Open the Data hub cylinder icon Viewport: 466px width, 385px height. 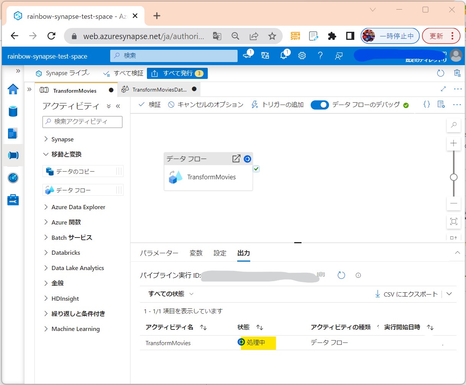click(x=13, y=111)
